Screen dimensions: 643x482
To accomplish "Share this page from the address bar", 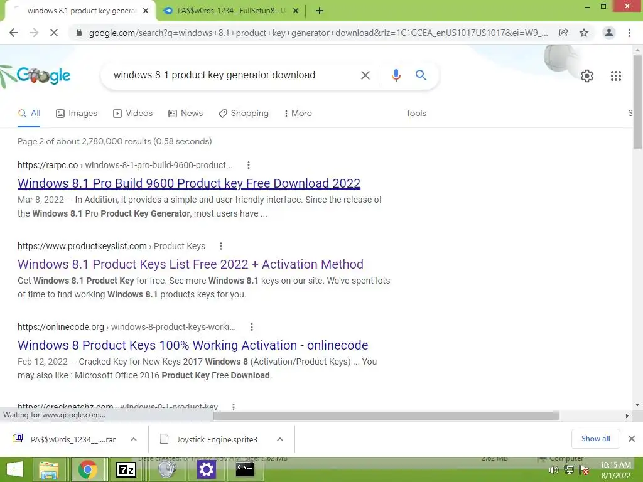I will [x=564, y=33].
